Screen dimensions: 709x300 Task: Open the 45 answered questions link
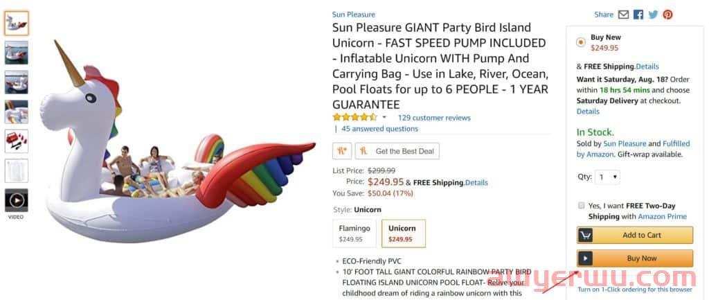point(380,129)
